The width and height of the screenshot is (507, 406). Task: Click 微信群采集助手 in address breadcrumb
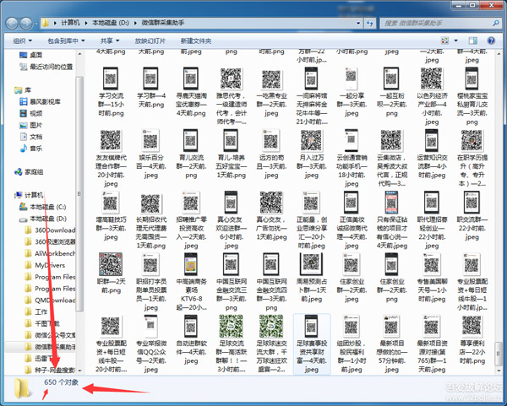[x=163, y=23]
